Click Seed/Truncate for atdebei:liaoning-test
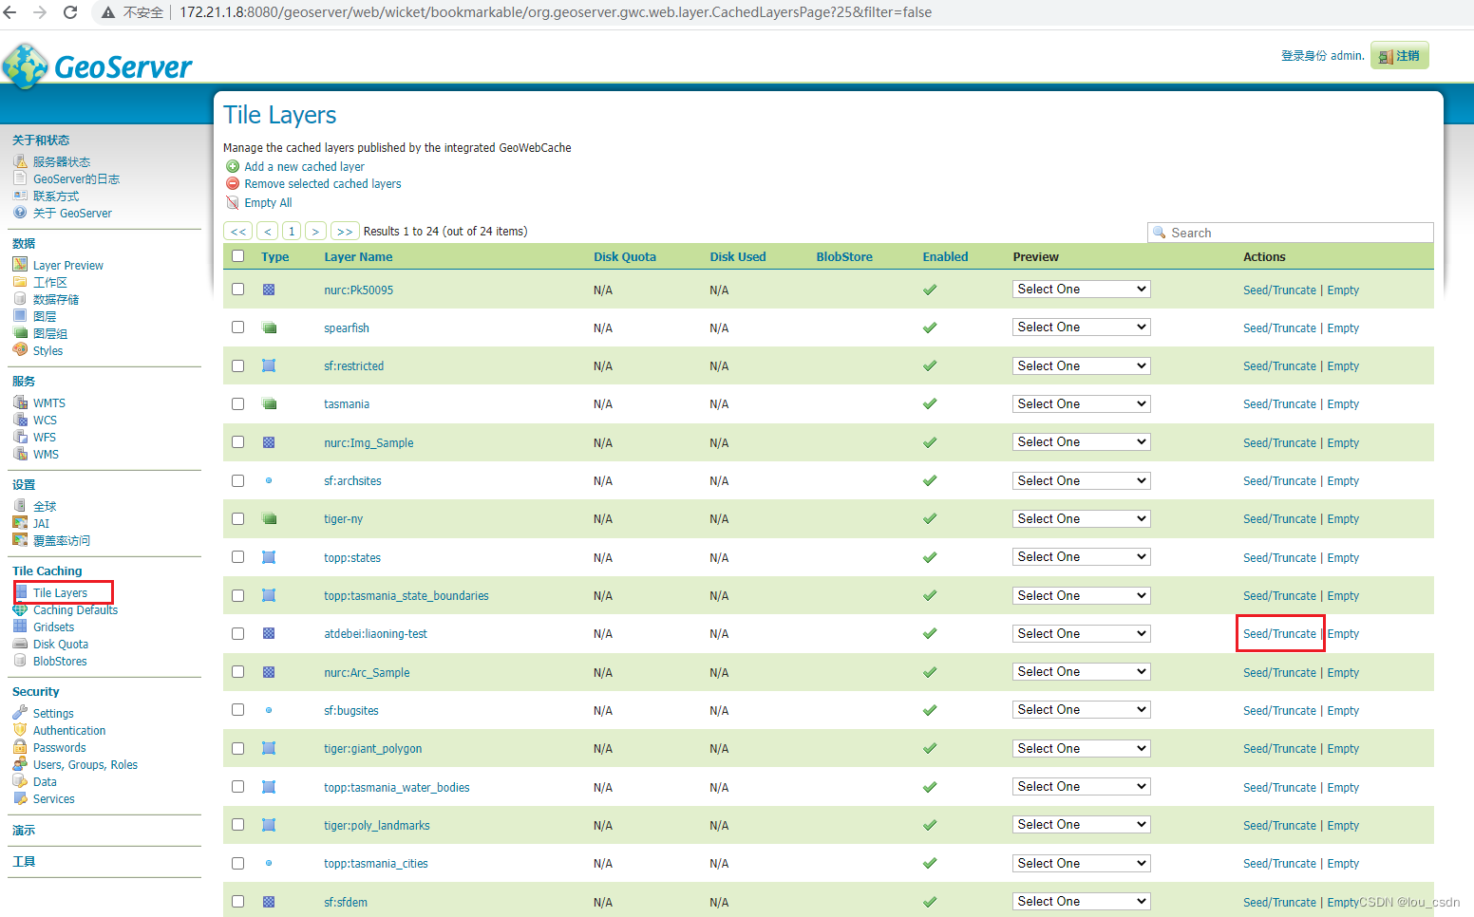The height and width of the screenshot is (917, 1474). [x=1279, y=633]
